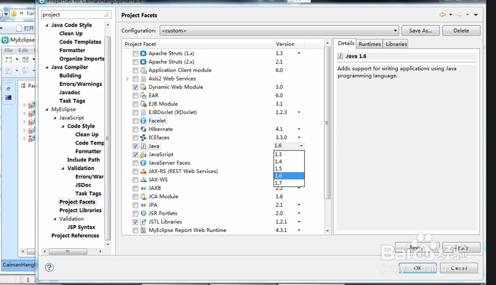Collapse the Java Code Style tree node
The width and height of the screenshot is (496, 285).
tap(47, 25)
